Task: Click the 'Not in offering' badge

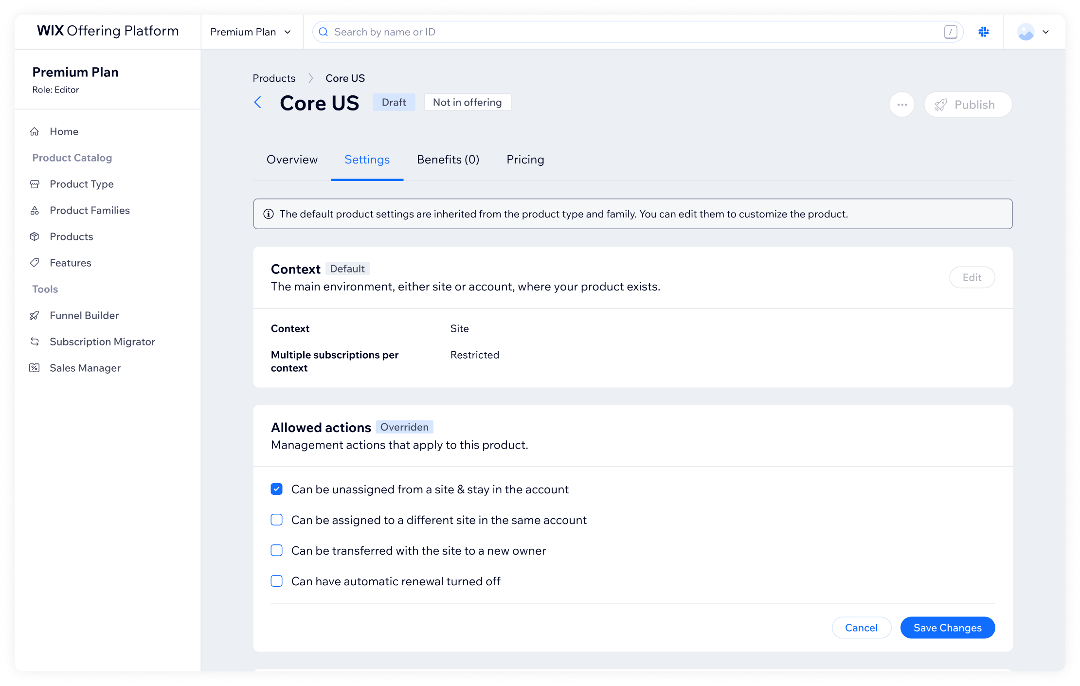Action: point(467,102)
